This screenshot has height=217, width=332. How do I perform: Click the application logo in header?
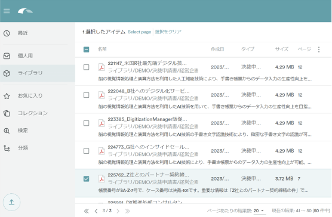point(25,11)
